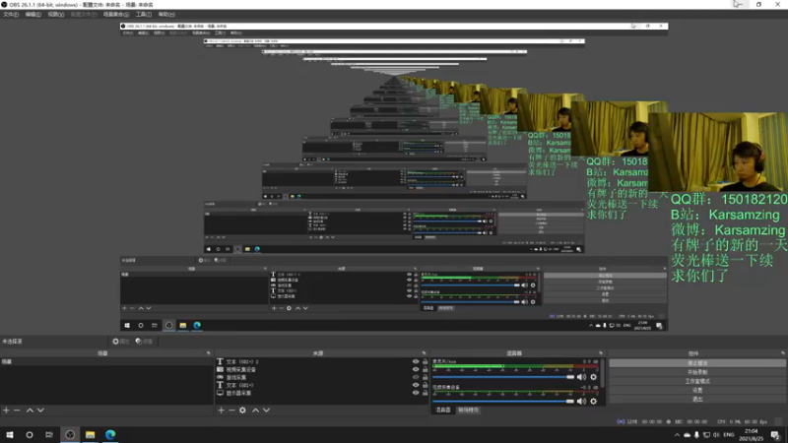
Task: Open Cortana search circle in the taskbar
Action: click(30, 434)
